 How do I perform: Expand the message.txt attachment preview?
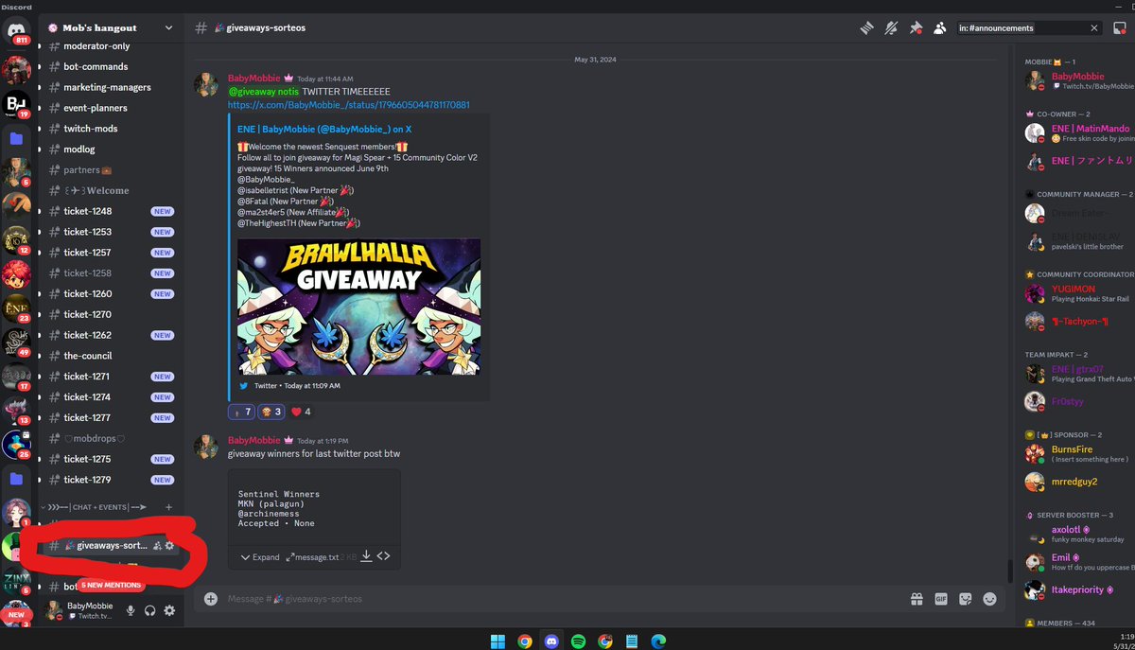pyautogui.click(x=260, y=557)
